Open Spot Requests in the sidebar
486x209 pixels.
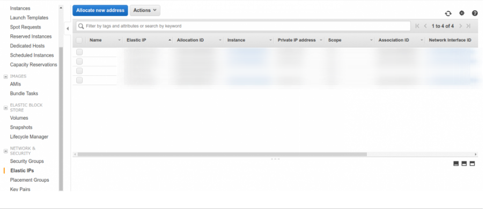pyautogui.click(x=25, y=27)
